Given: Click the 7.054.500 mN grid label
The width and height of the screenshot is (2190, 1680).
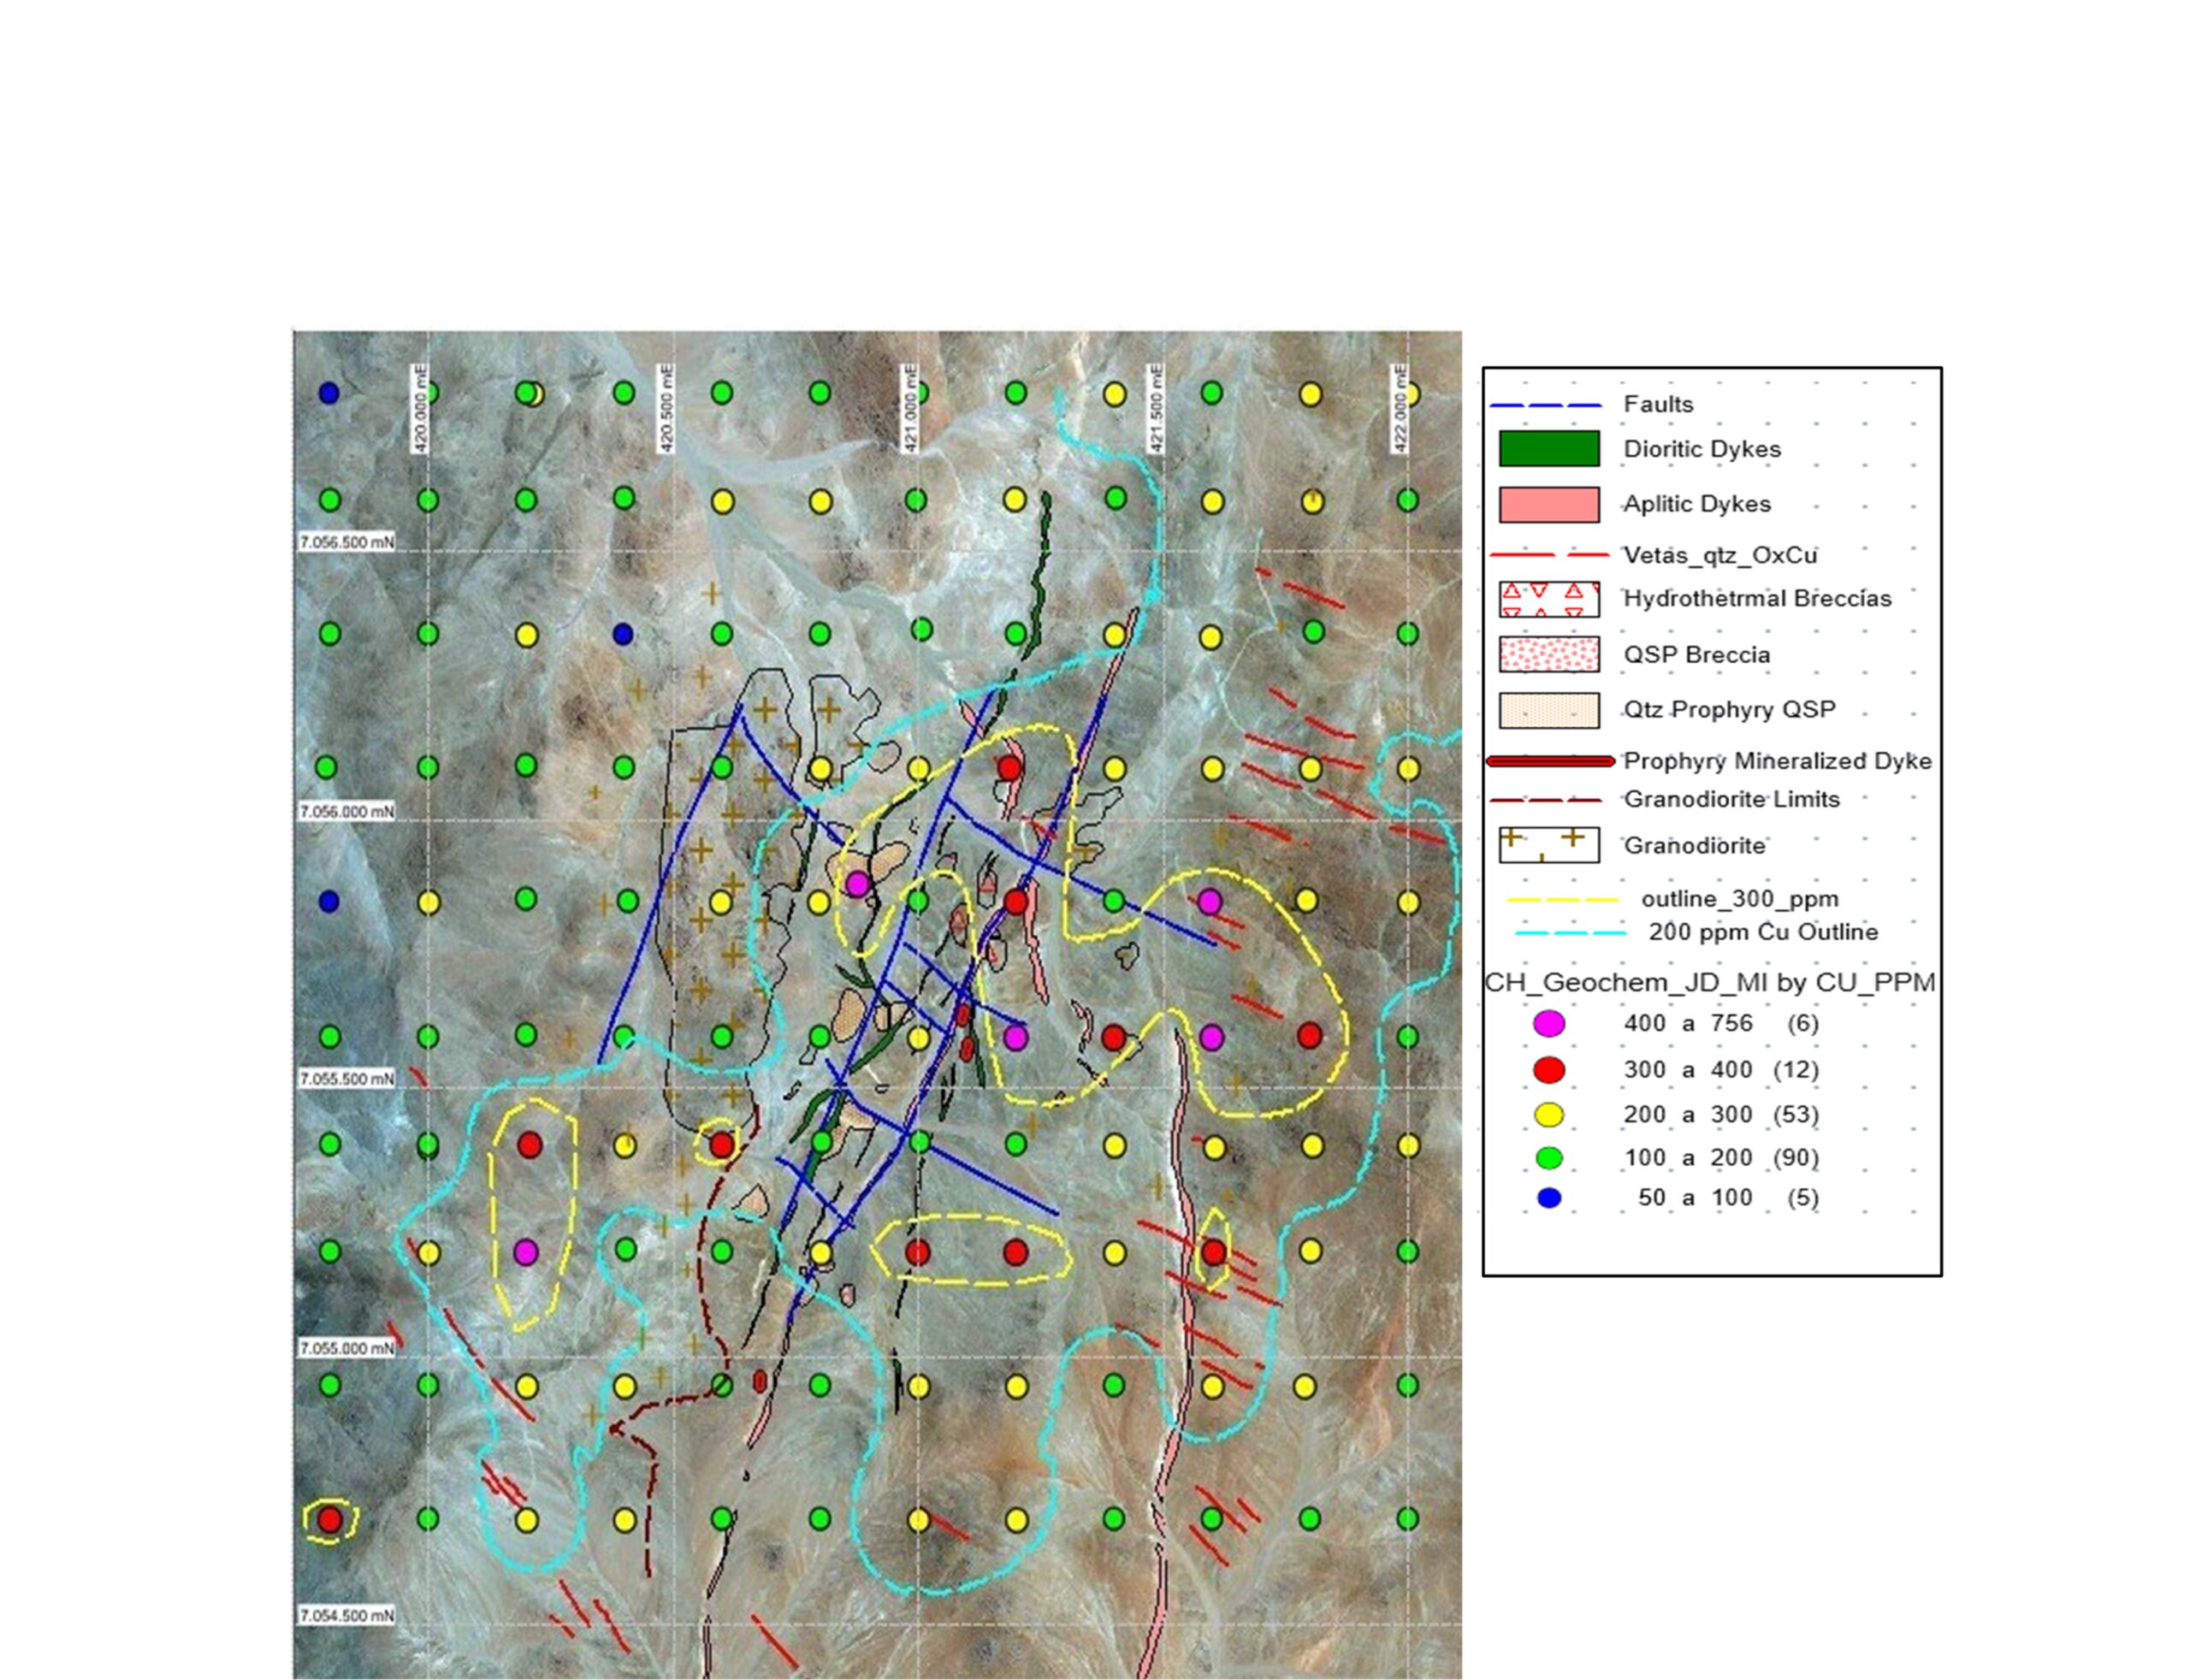Looking at the screenshot, I should 347,1616.
